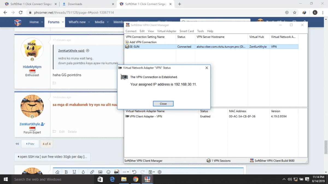Toggle underline formatting in the reply editor
The width and height of the screenshot is (328, 184).
(x=74, y=172)
